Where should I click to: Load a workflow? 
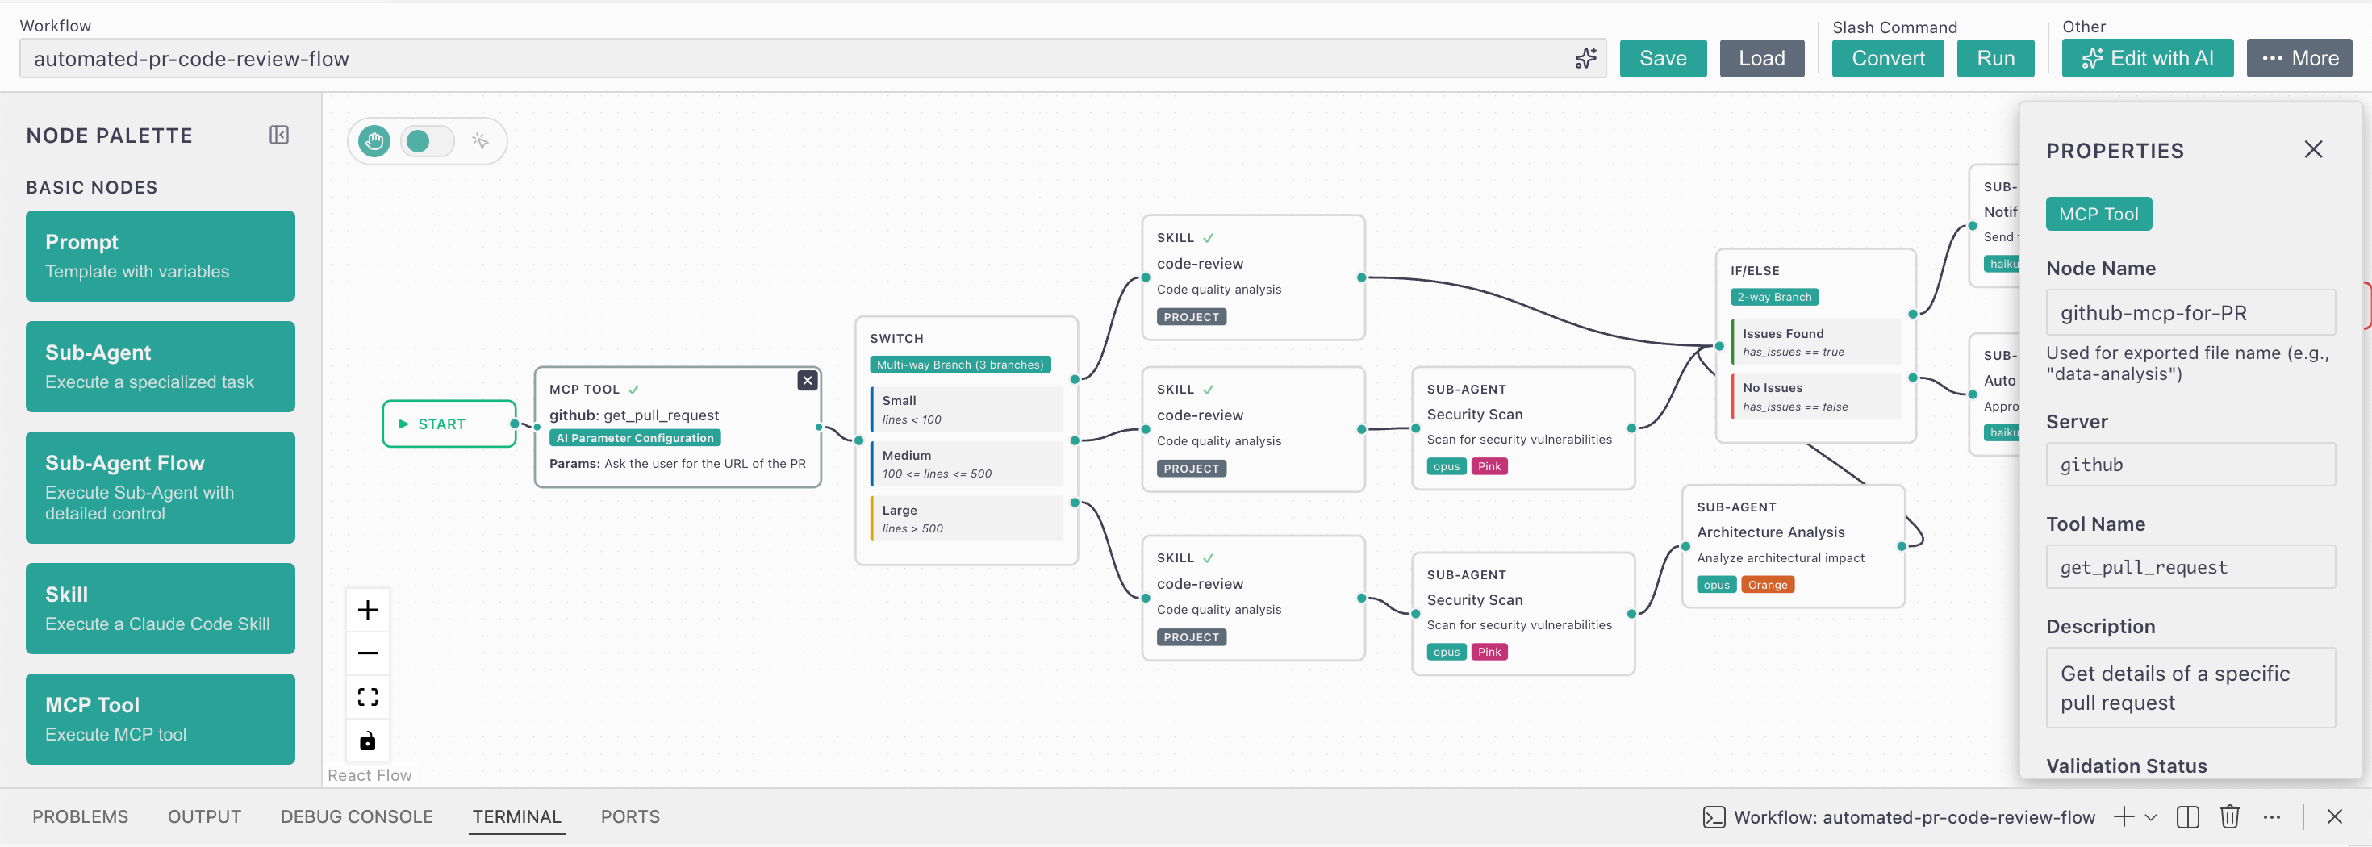pyautogui.click(x=1761, y=59)
